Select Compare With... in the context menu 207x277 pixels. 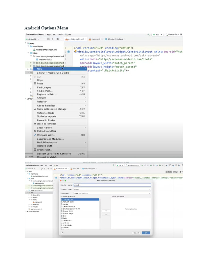[x=60, y=135]
